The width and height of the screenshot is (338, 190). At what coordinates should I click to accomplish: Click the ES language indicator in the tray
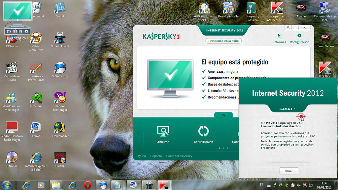[x=261, y=185]
